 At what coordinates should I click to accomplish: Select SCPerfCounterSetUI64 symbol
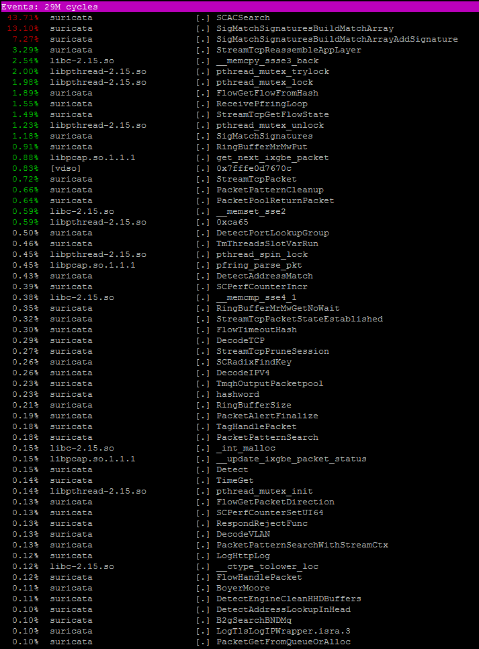(x=270, y=513)
